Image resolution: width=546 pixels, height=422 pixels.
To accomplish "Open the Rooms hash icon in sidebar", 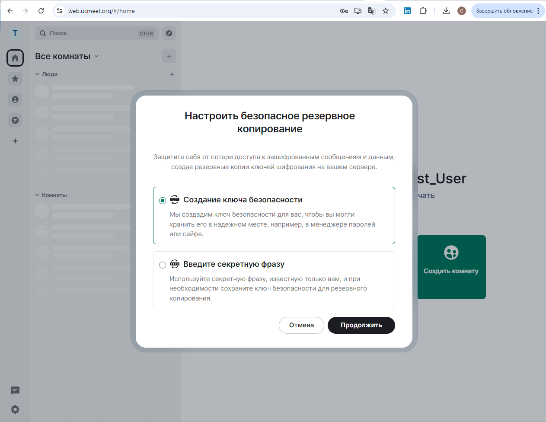I will coord(15,120).
